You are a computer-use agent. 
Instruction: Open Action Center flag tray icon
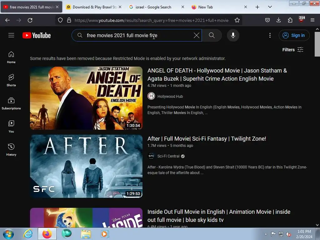click(x=273, y=234)
